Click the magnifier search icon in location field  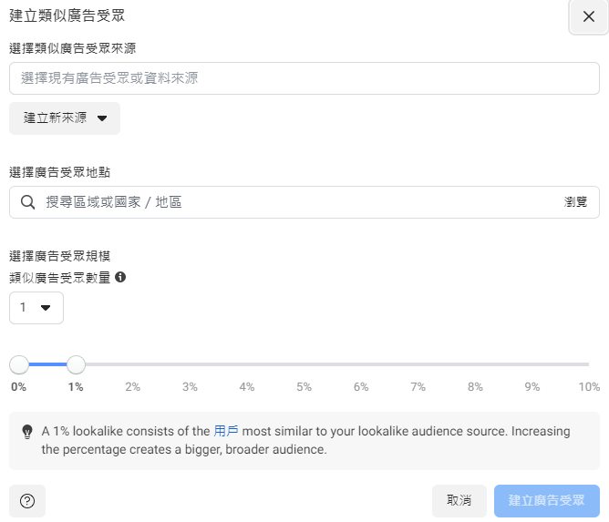(27, 202)
